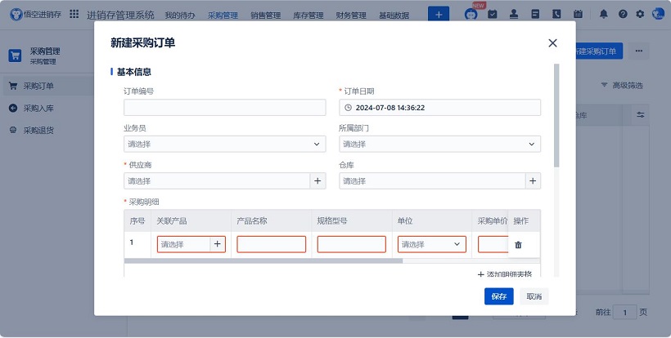
Task: Click the 基本信息 section heading
Action: click(x=134, y=72)
